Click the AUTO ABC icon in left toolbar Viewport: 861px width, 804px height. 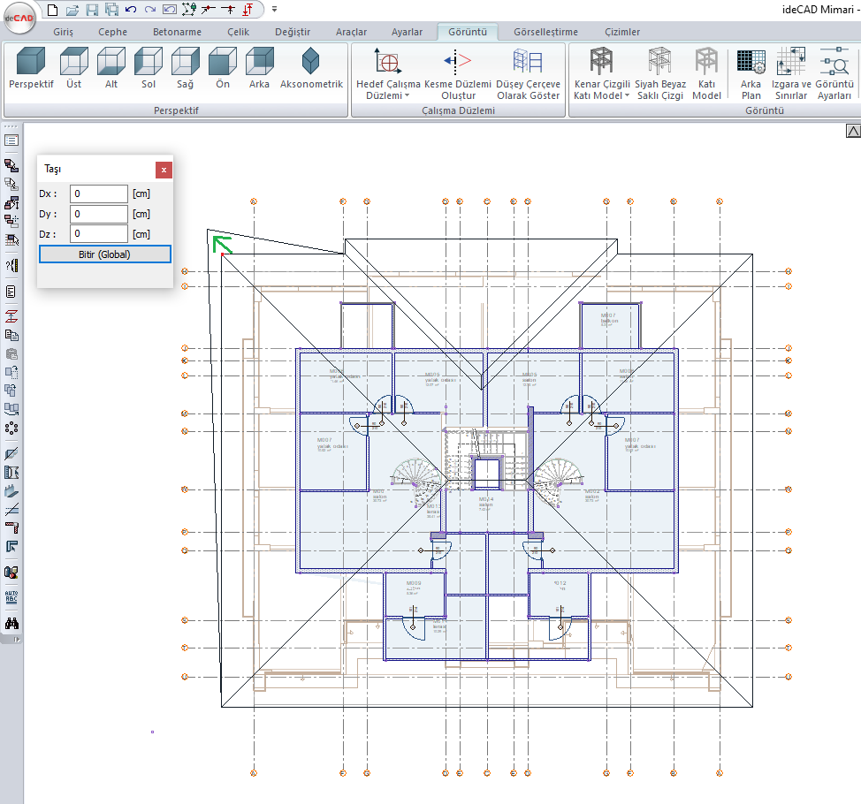pos(12,596)
